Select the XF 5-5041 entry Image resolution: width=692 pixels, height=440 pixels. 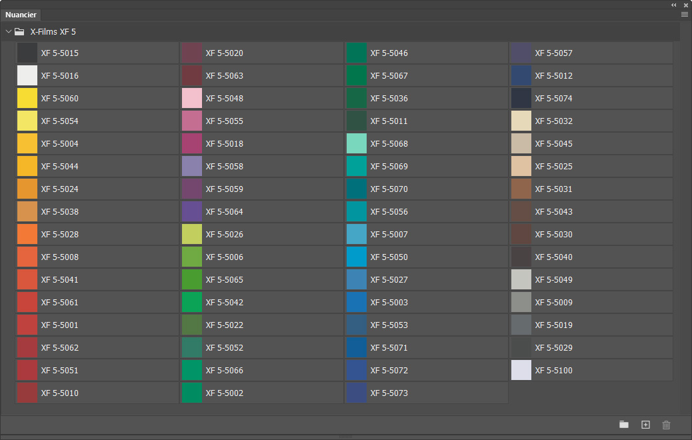point(97,279)
